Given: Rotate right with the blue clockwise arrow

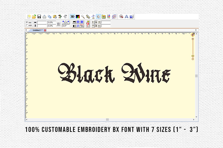Looking at the screenshot, I should [68, 22].
